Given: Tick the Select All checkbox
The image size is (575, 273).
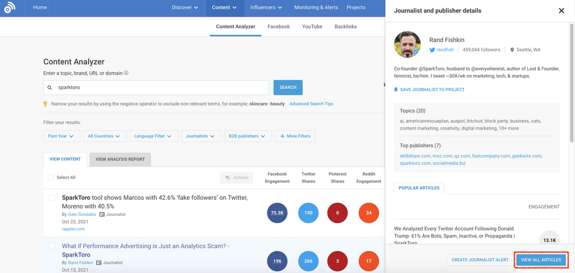Looking at the screenshot, I should click(x=51, y=177).
